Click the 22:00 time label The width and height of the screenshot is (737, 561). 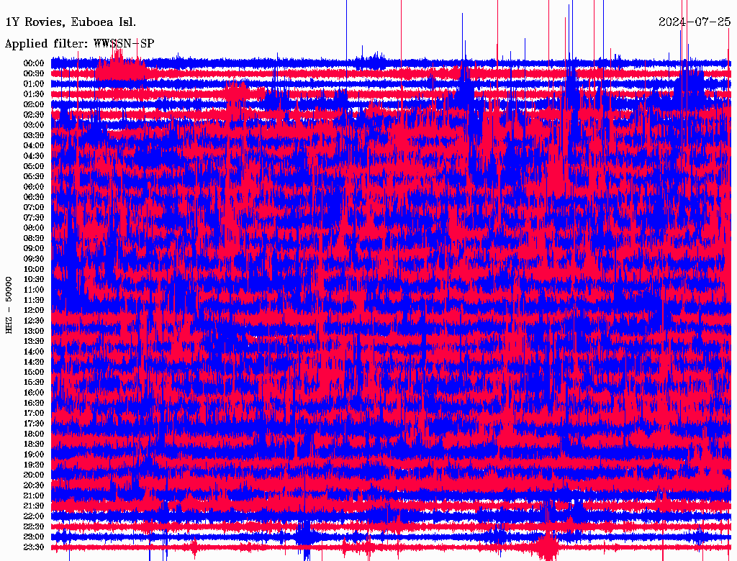34,516
